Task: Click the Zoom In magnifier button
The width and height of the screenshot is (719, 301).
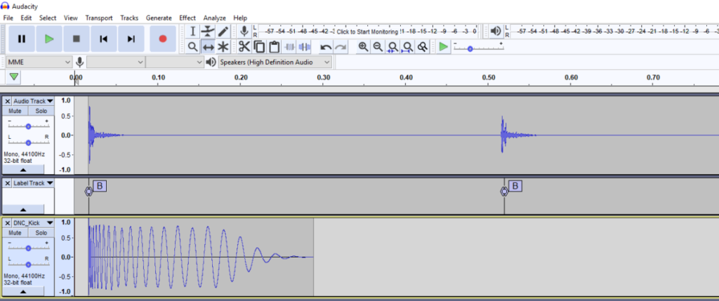Action: (363, 47)
